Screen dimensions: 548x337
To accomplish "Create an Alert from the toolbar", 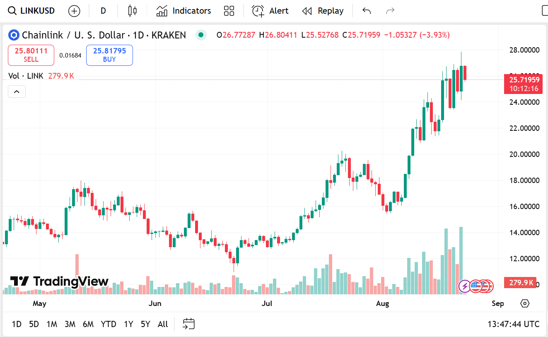I will click(270, 11).
